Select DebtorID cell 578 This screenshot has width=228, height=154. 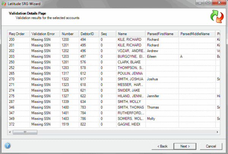pos(89,68)
